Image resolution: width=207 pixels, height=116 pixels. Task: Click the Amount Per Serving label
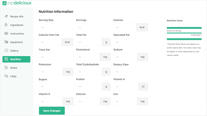coord(174,31)
